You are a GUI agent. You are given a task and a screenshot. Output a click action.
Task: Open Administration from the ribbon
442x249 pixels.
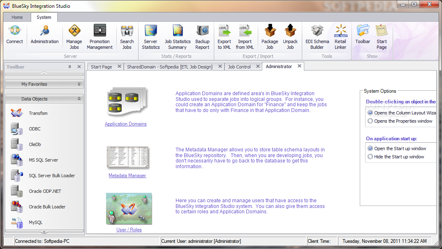coord(44,34)
